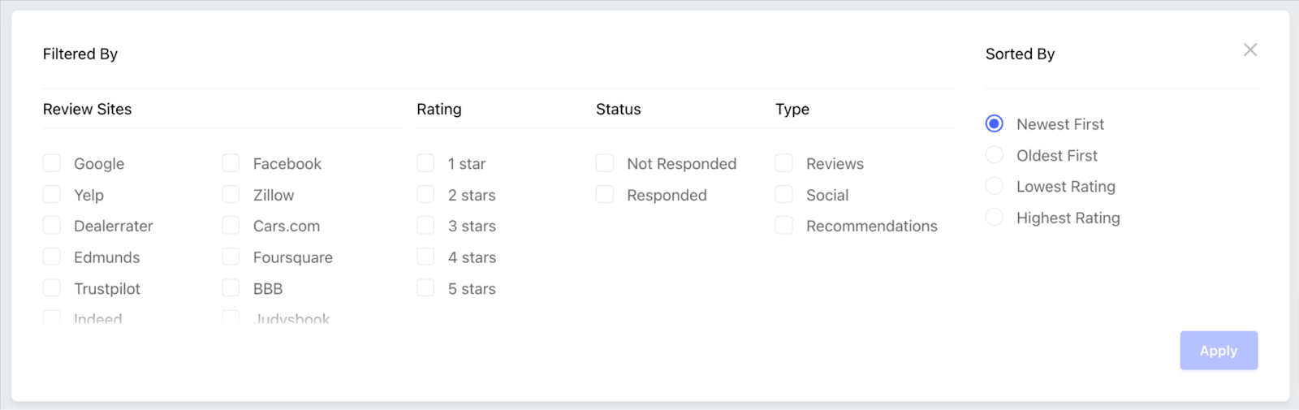
Task: Enable the Facebook checkbox
Action: pos(231,163)
